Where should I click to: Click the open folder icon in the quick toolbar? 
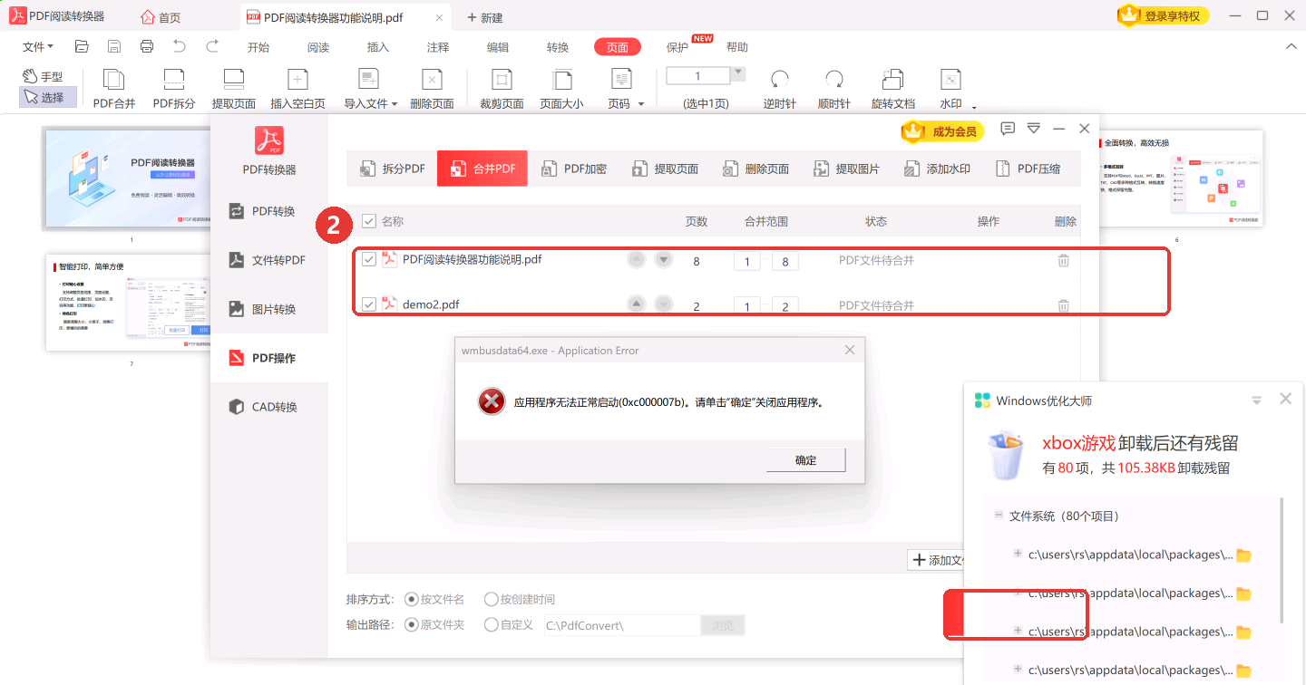pyautogui.click(x=82, y=46)
